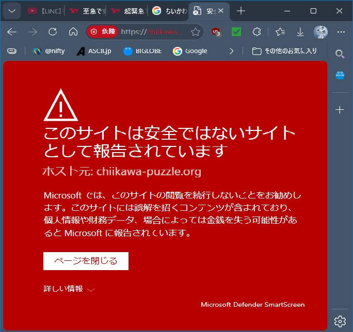Open the その他のお気に入り folder
The image size is (353, 332).
point(284,51)
